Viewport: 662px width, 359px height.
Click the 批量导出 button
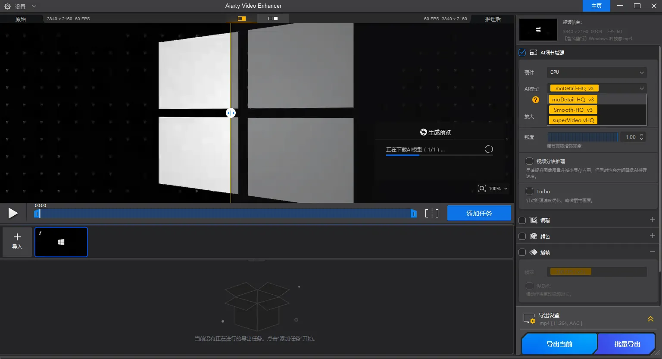click(x=626, y=344)
